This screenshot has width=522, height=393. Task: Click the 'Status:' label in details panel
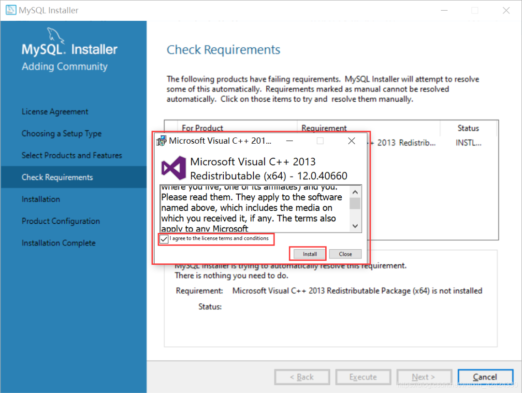click(x=210, y=307)
